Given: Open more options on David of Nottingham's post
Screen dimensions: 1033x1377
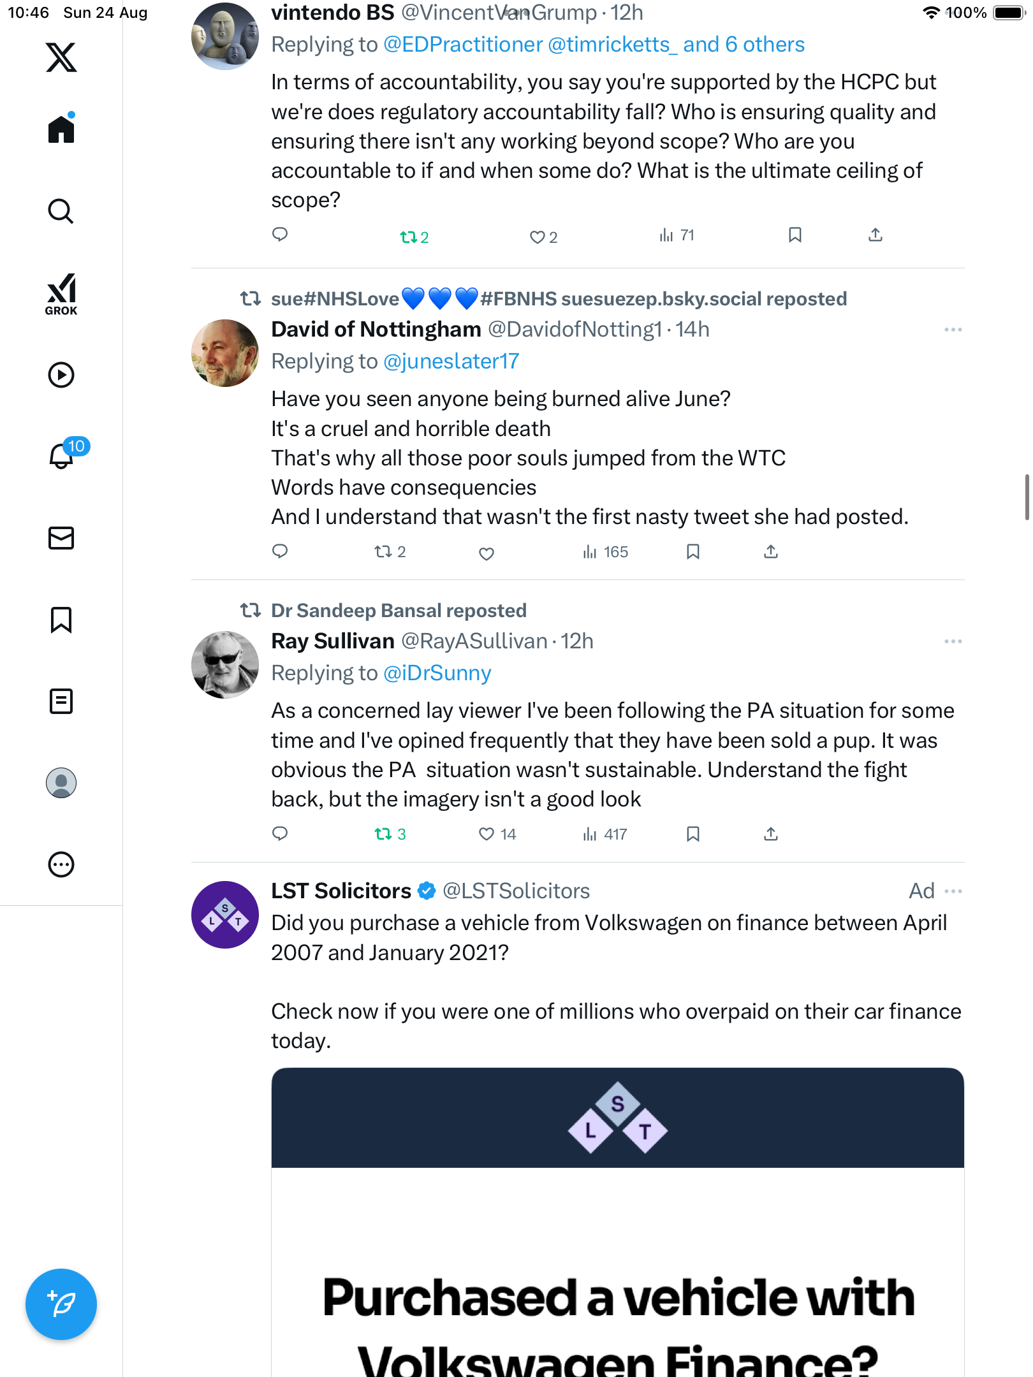Looking at the screenshot, I should point(953,330).
